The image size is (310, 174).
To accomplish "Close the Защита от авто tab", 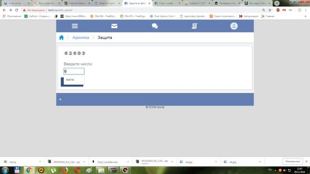I will (149, 3).
